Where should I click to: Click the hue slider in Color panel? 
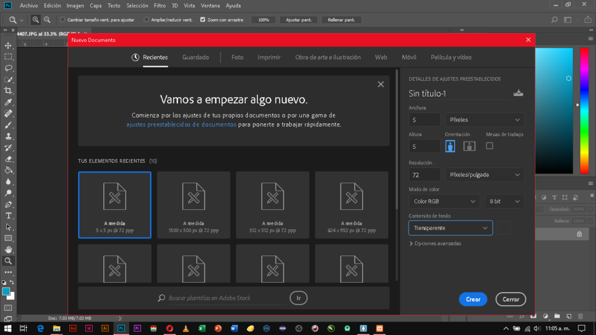pyautogui.click(x=584, y=110)
